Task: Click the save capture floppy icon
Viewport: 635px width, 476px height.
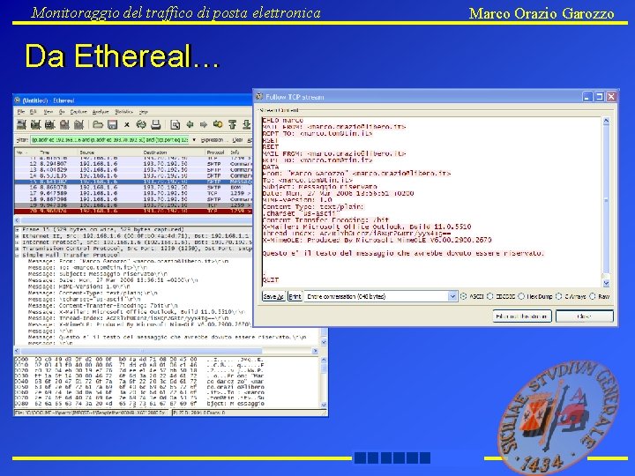Action: pos(112,124)
